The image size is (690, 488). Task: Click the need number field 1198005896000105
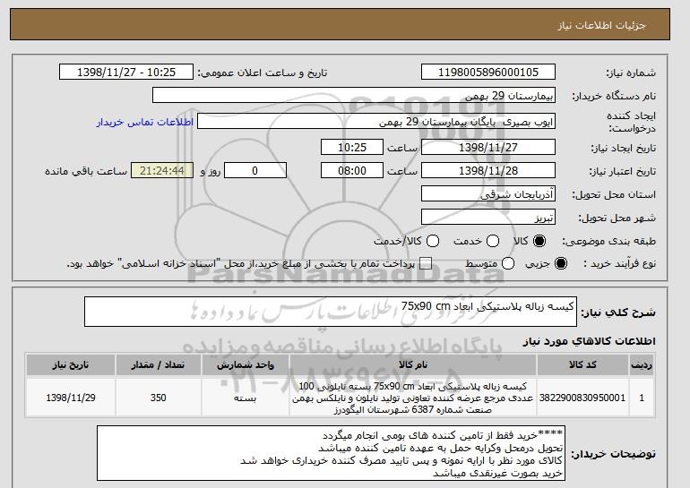pos(488,73)
